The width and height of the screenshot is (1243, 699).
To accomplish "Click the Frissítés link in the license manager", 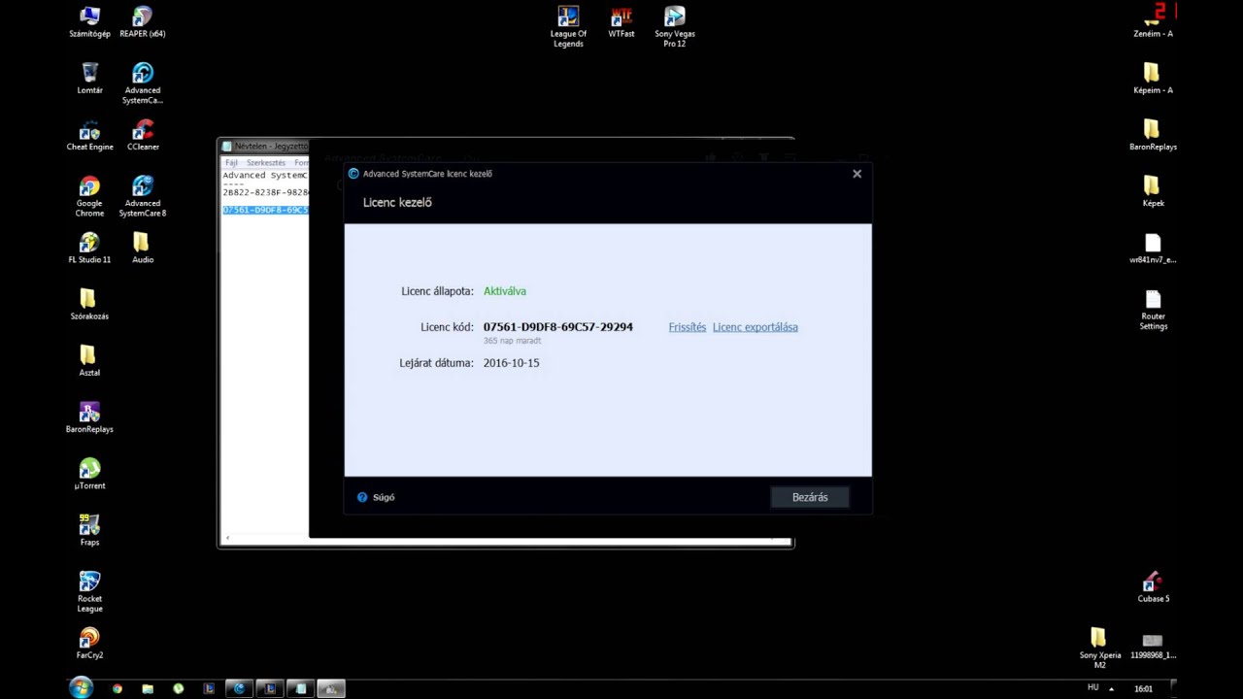I will coord(687,327).
